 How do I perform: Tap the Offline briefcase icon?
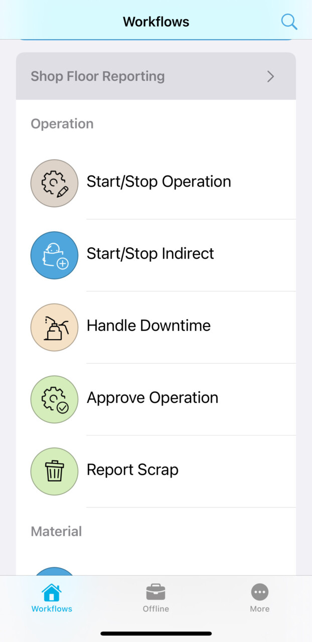155,592
